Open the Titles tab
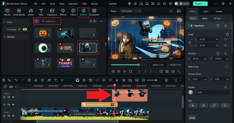234x123 pixels. [x=41, y=12]
